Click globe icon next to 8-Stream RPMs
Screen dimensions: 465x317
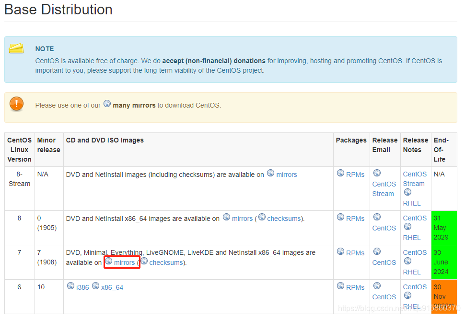tap(340, 173)
